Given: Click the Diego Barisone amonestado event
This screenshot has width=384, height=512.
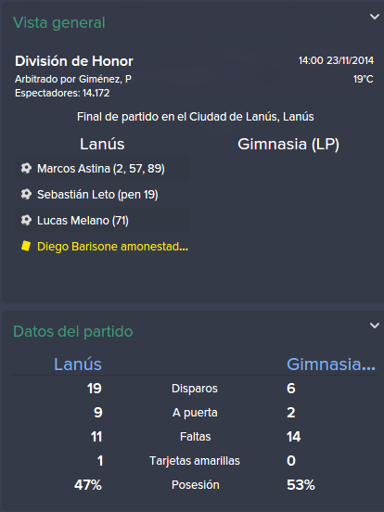Looking at the screenshot, I should 102,246.
